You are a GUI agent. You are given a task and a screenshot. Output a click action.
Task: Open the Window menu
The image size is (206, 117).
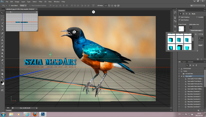pyautogui.click(x=57, y=2)
